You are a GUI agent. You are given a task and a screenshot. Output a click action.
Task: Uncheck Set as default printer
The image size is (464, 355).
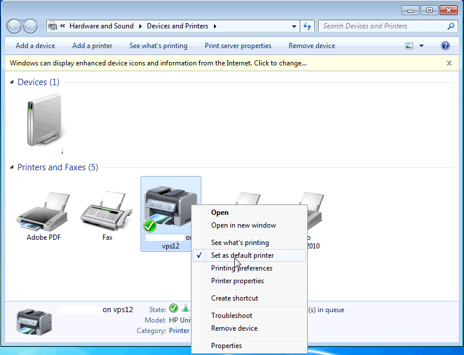242,255
